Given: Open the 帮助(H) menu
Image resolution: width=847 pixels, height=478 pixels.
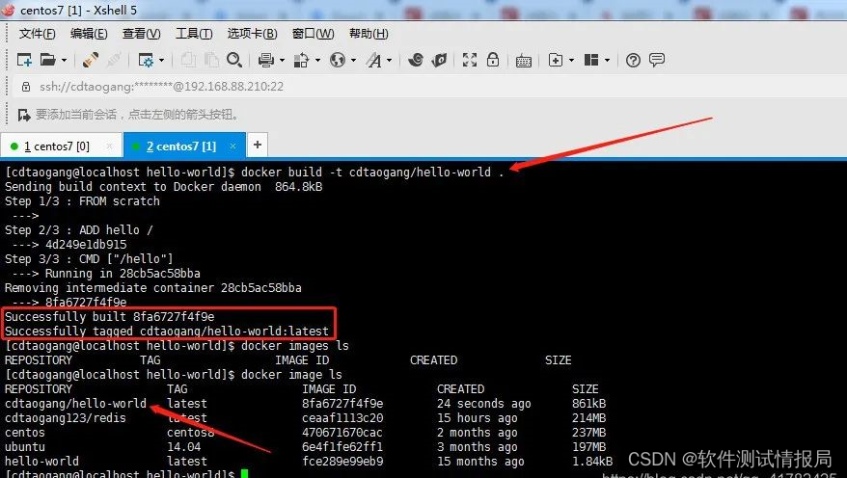Looking at the screenshot, I should coord(369,34).
